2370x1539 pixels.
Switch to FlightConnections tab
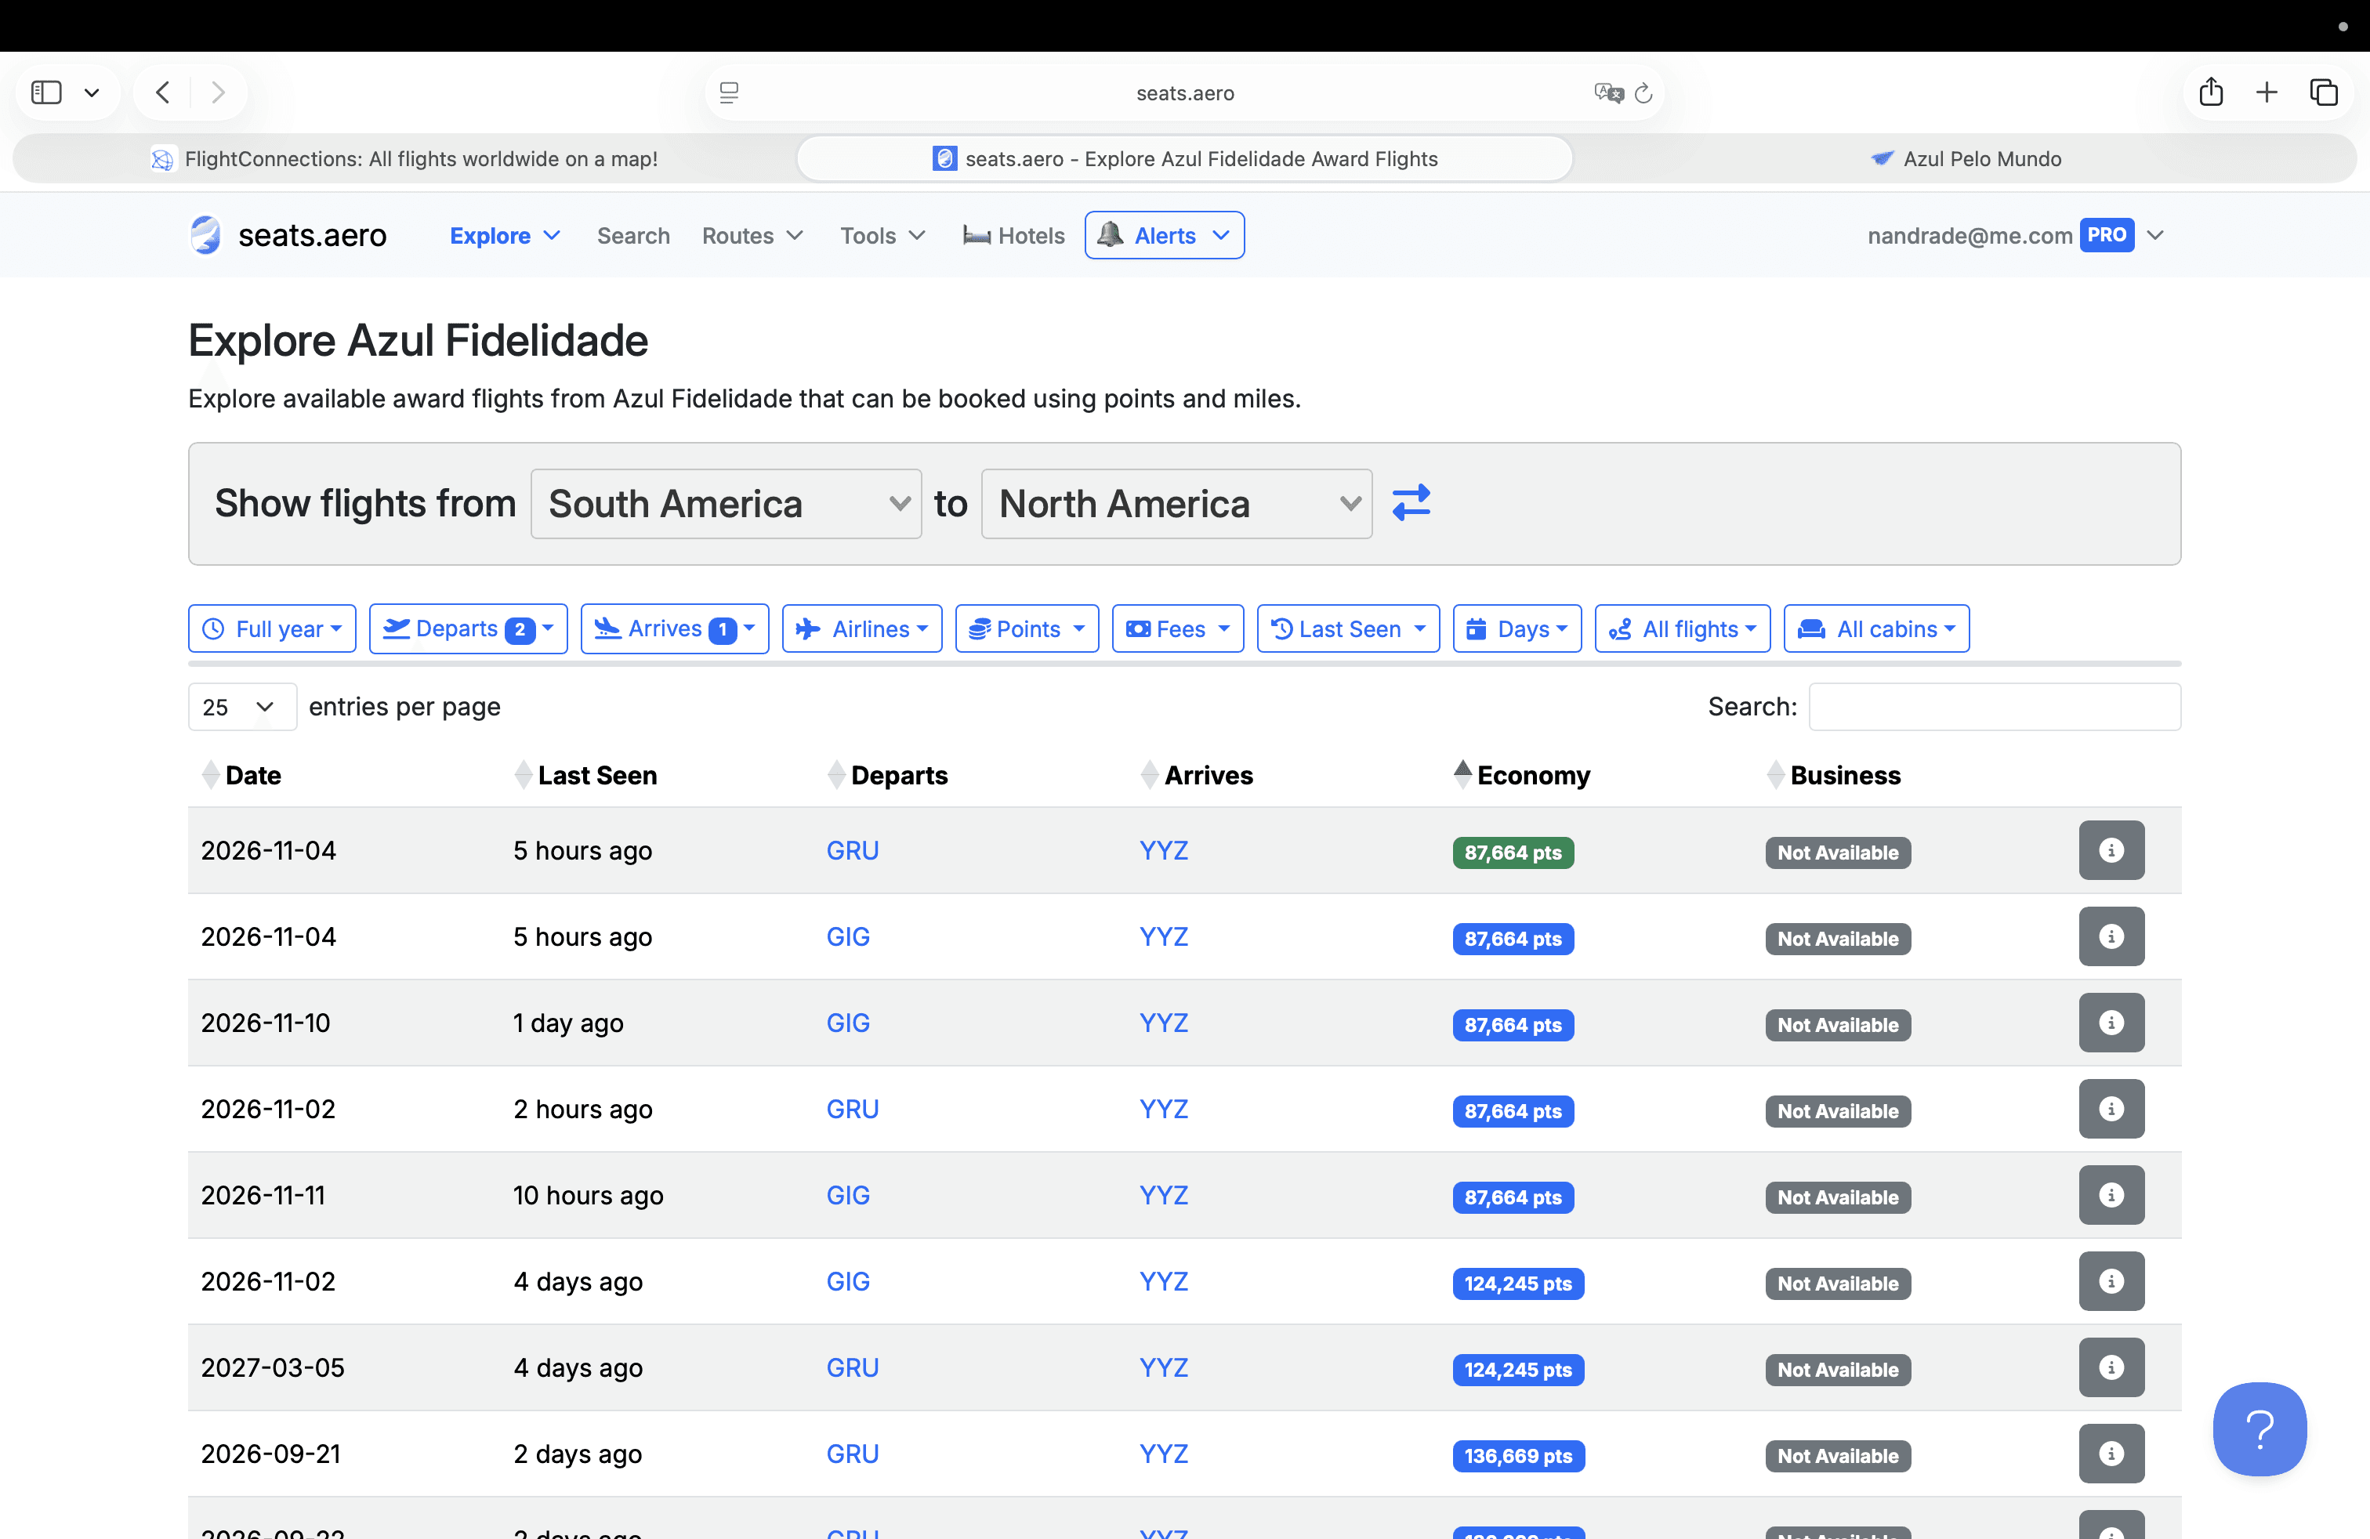(x=404, y=158)
